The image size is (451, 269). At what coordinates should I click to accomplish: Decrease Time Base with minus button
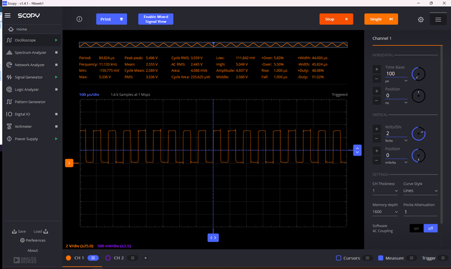tap(376, 79)
